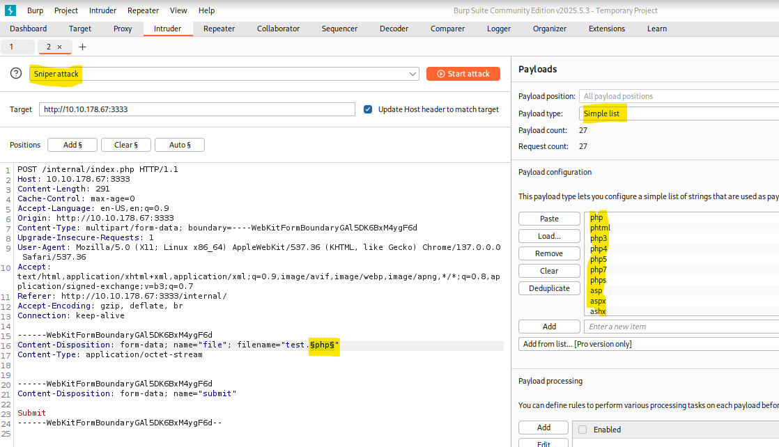Open the Project menu
Screen dimensions: 779x447
66,10
